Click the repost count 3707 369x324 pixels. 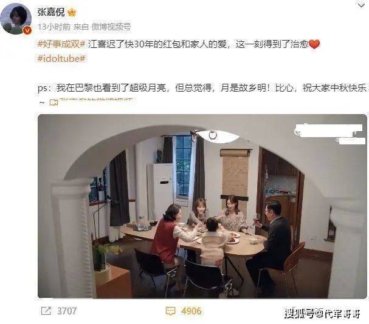pyautogui.click(x=67, y=311)
